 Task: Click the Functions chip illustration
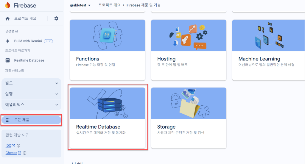point(107,35)
